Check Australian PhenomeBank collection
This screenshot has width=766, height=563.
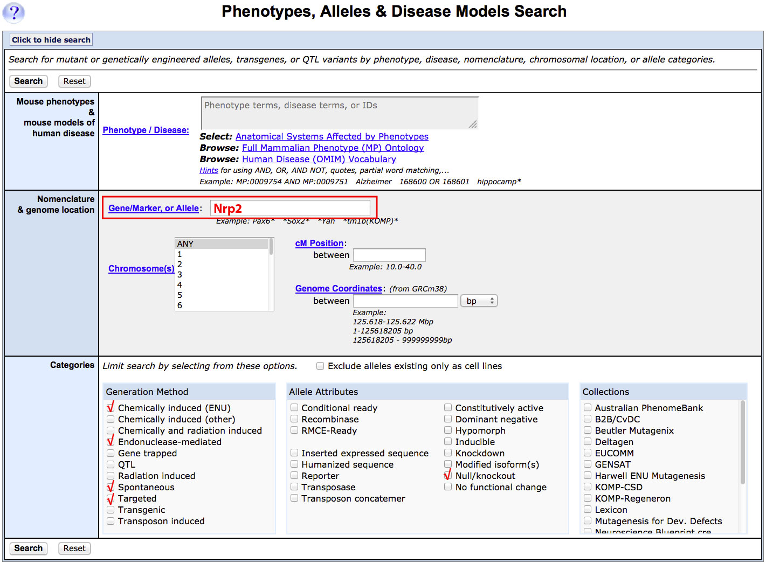click(x=588, y=408)
